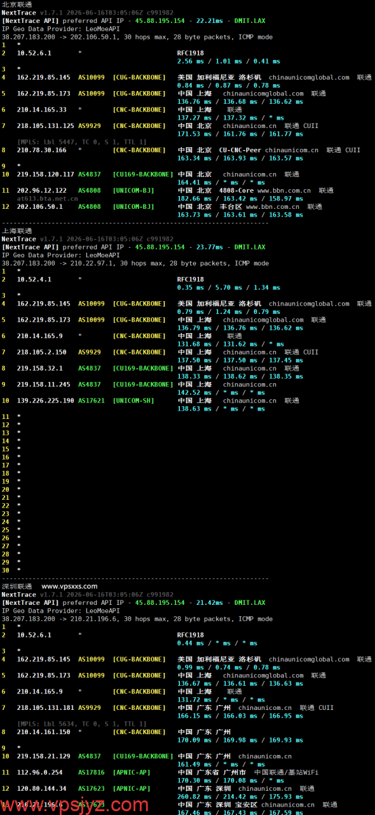Select the 上海联通 section heading
The image size is (375, 815).
[x=17, y=230]
